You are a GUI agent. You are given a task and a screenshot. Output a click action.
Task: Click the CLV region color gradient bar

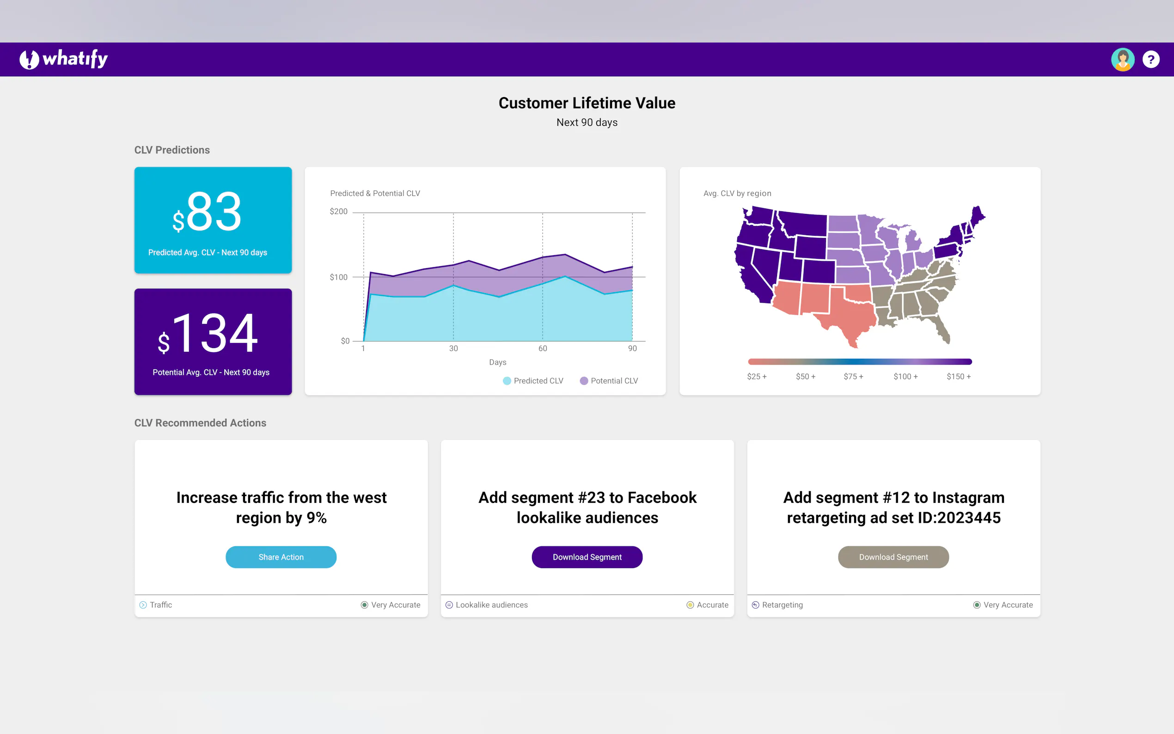tap(860, 361)
